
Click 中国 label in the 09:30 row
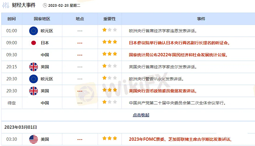[x=45, y=55]
